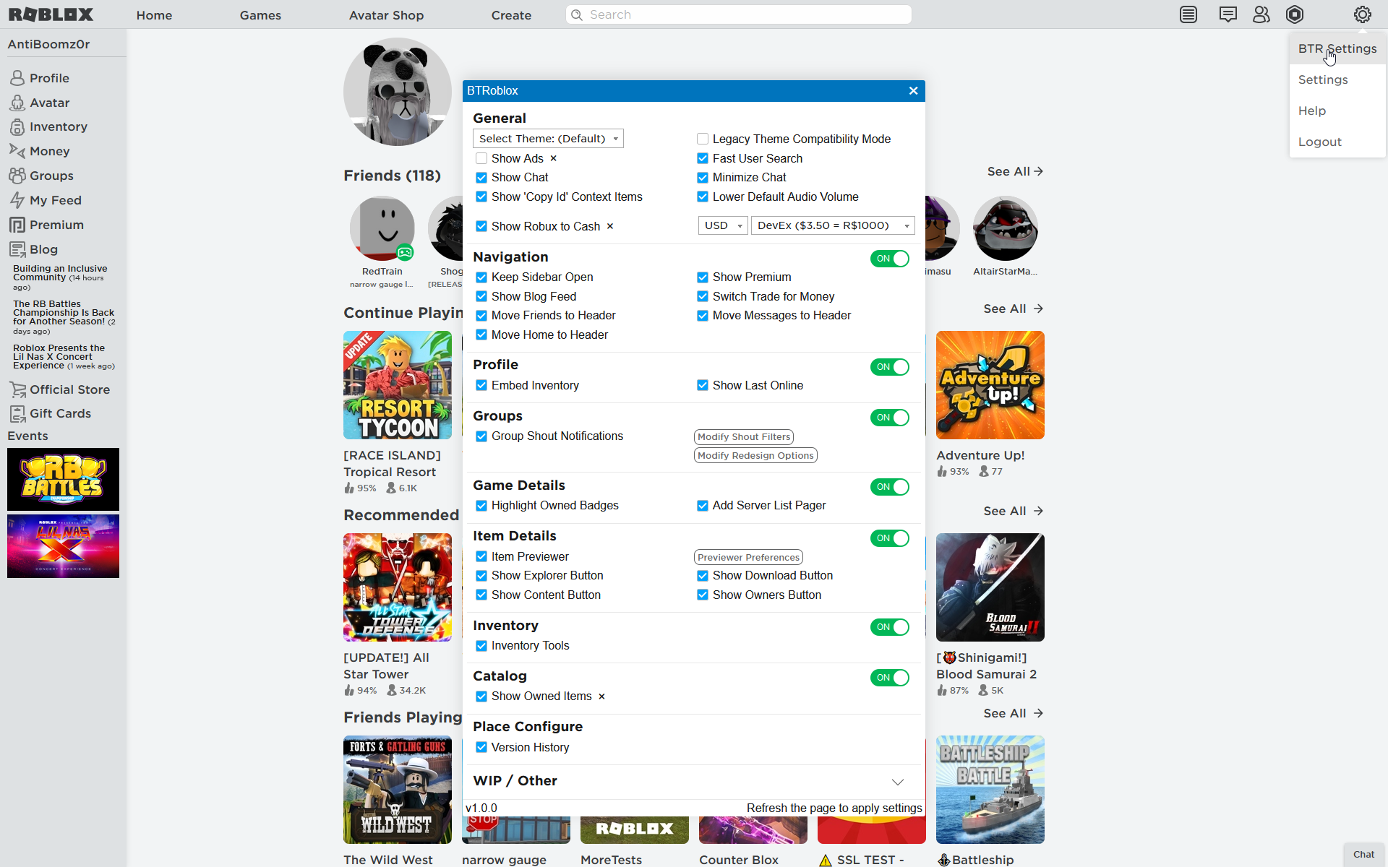
Task: Click the Roblox Shield icon in header
Action: click(1294, 14)
